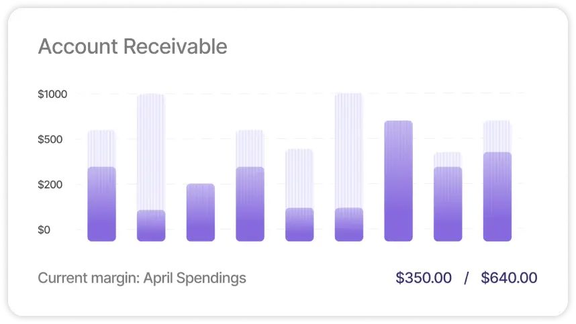Viewport: 576px width, 324px height.
Task: Select the third bar from the left
Action: (x=201, y=212)
